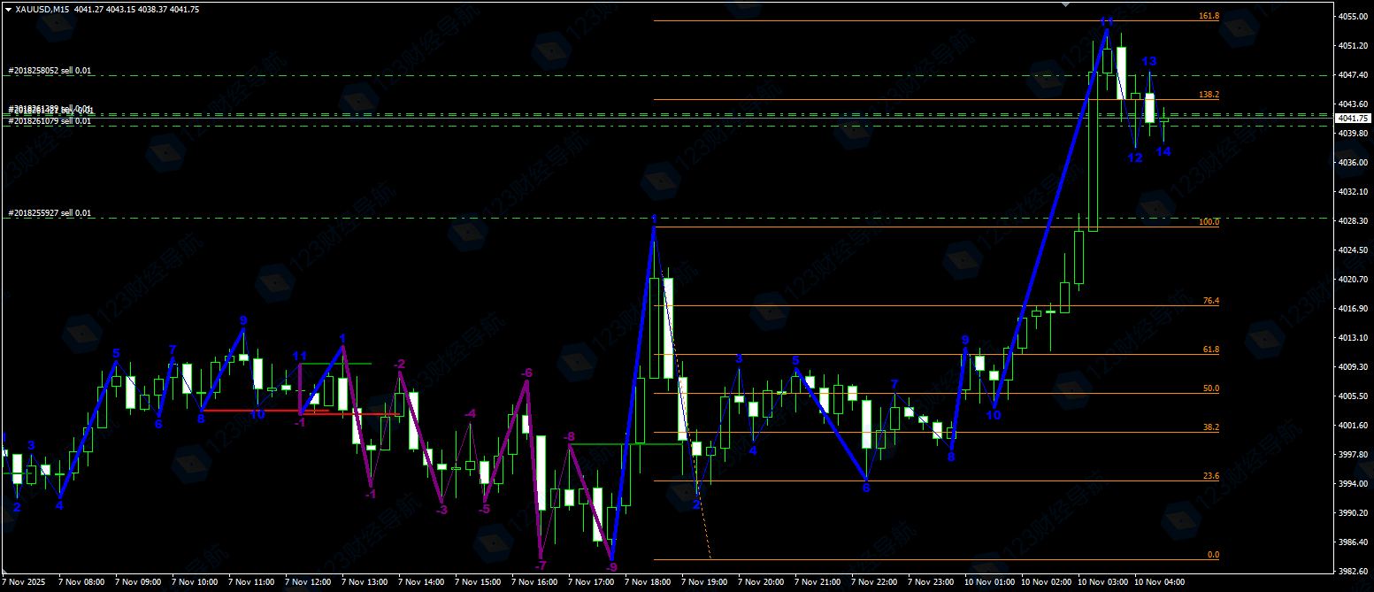Viewport: 1374px width, 592px height.
Task: Select the #2018255927 sell order label
Action: [x=50, y=213]
